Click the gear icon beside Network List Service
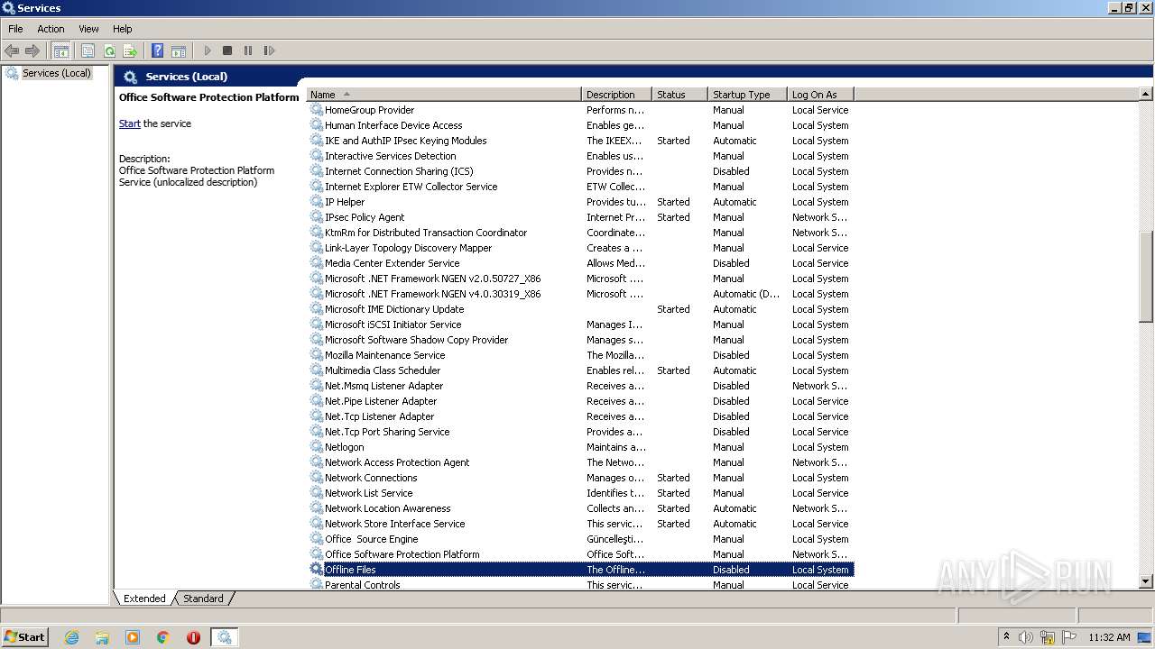 tap(317, 493)
